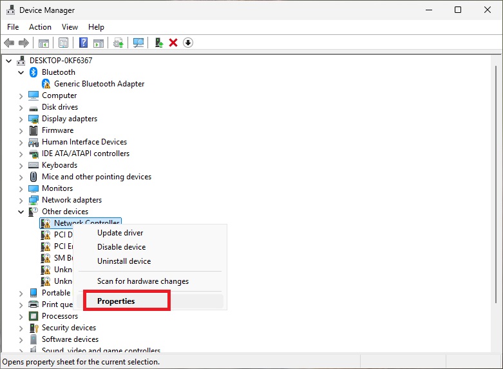Image resolution: width=503 pixels, height=369 pixels.
Task: Click the Mice and other pointing devices icon
Action: pyautogui.click(x=33, y=177)
